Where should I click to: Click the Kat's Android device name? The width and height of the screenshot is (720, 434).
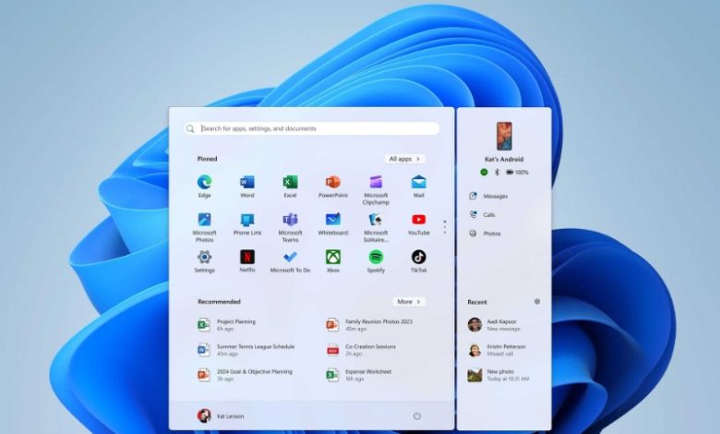[504, 160]
